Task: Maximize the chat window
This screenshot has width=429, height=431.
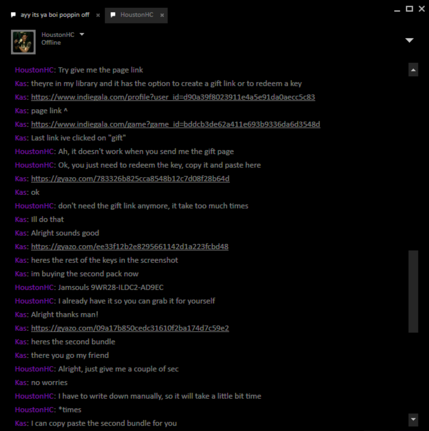Action: point(410,9)
